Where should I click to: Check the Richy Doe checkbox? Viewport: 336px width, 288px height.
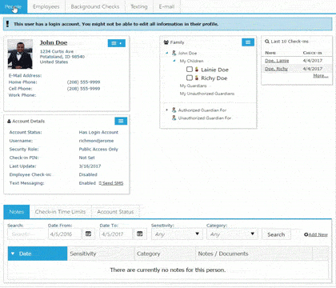tap(190, 78)
